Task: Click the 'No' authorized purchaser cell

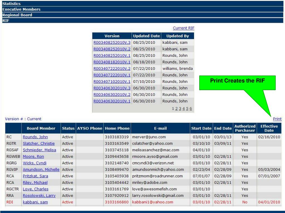Action: point(245,202)
